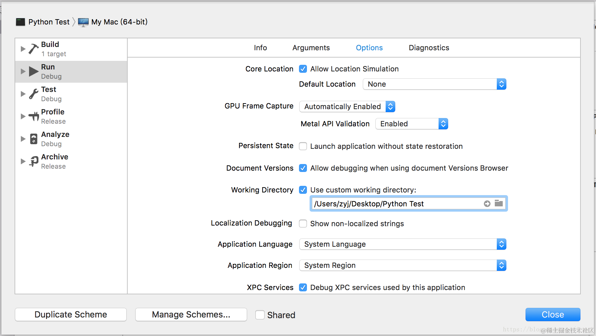Screen dimensions: 596x336
Task: Click the Archive icon in sidebar
Action: [34, 161]
